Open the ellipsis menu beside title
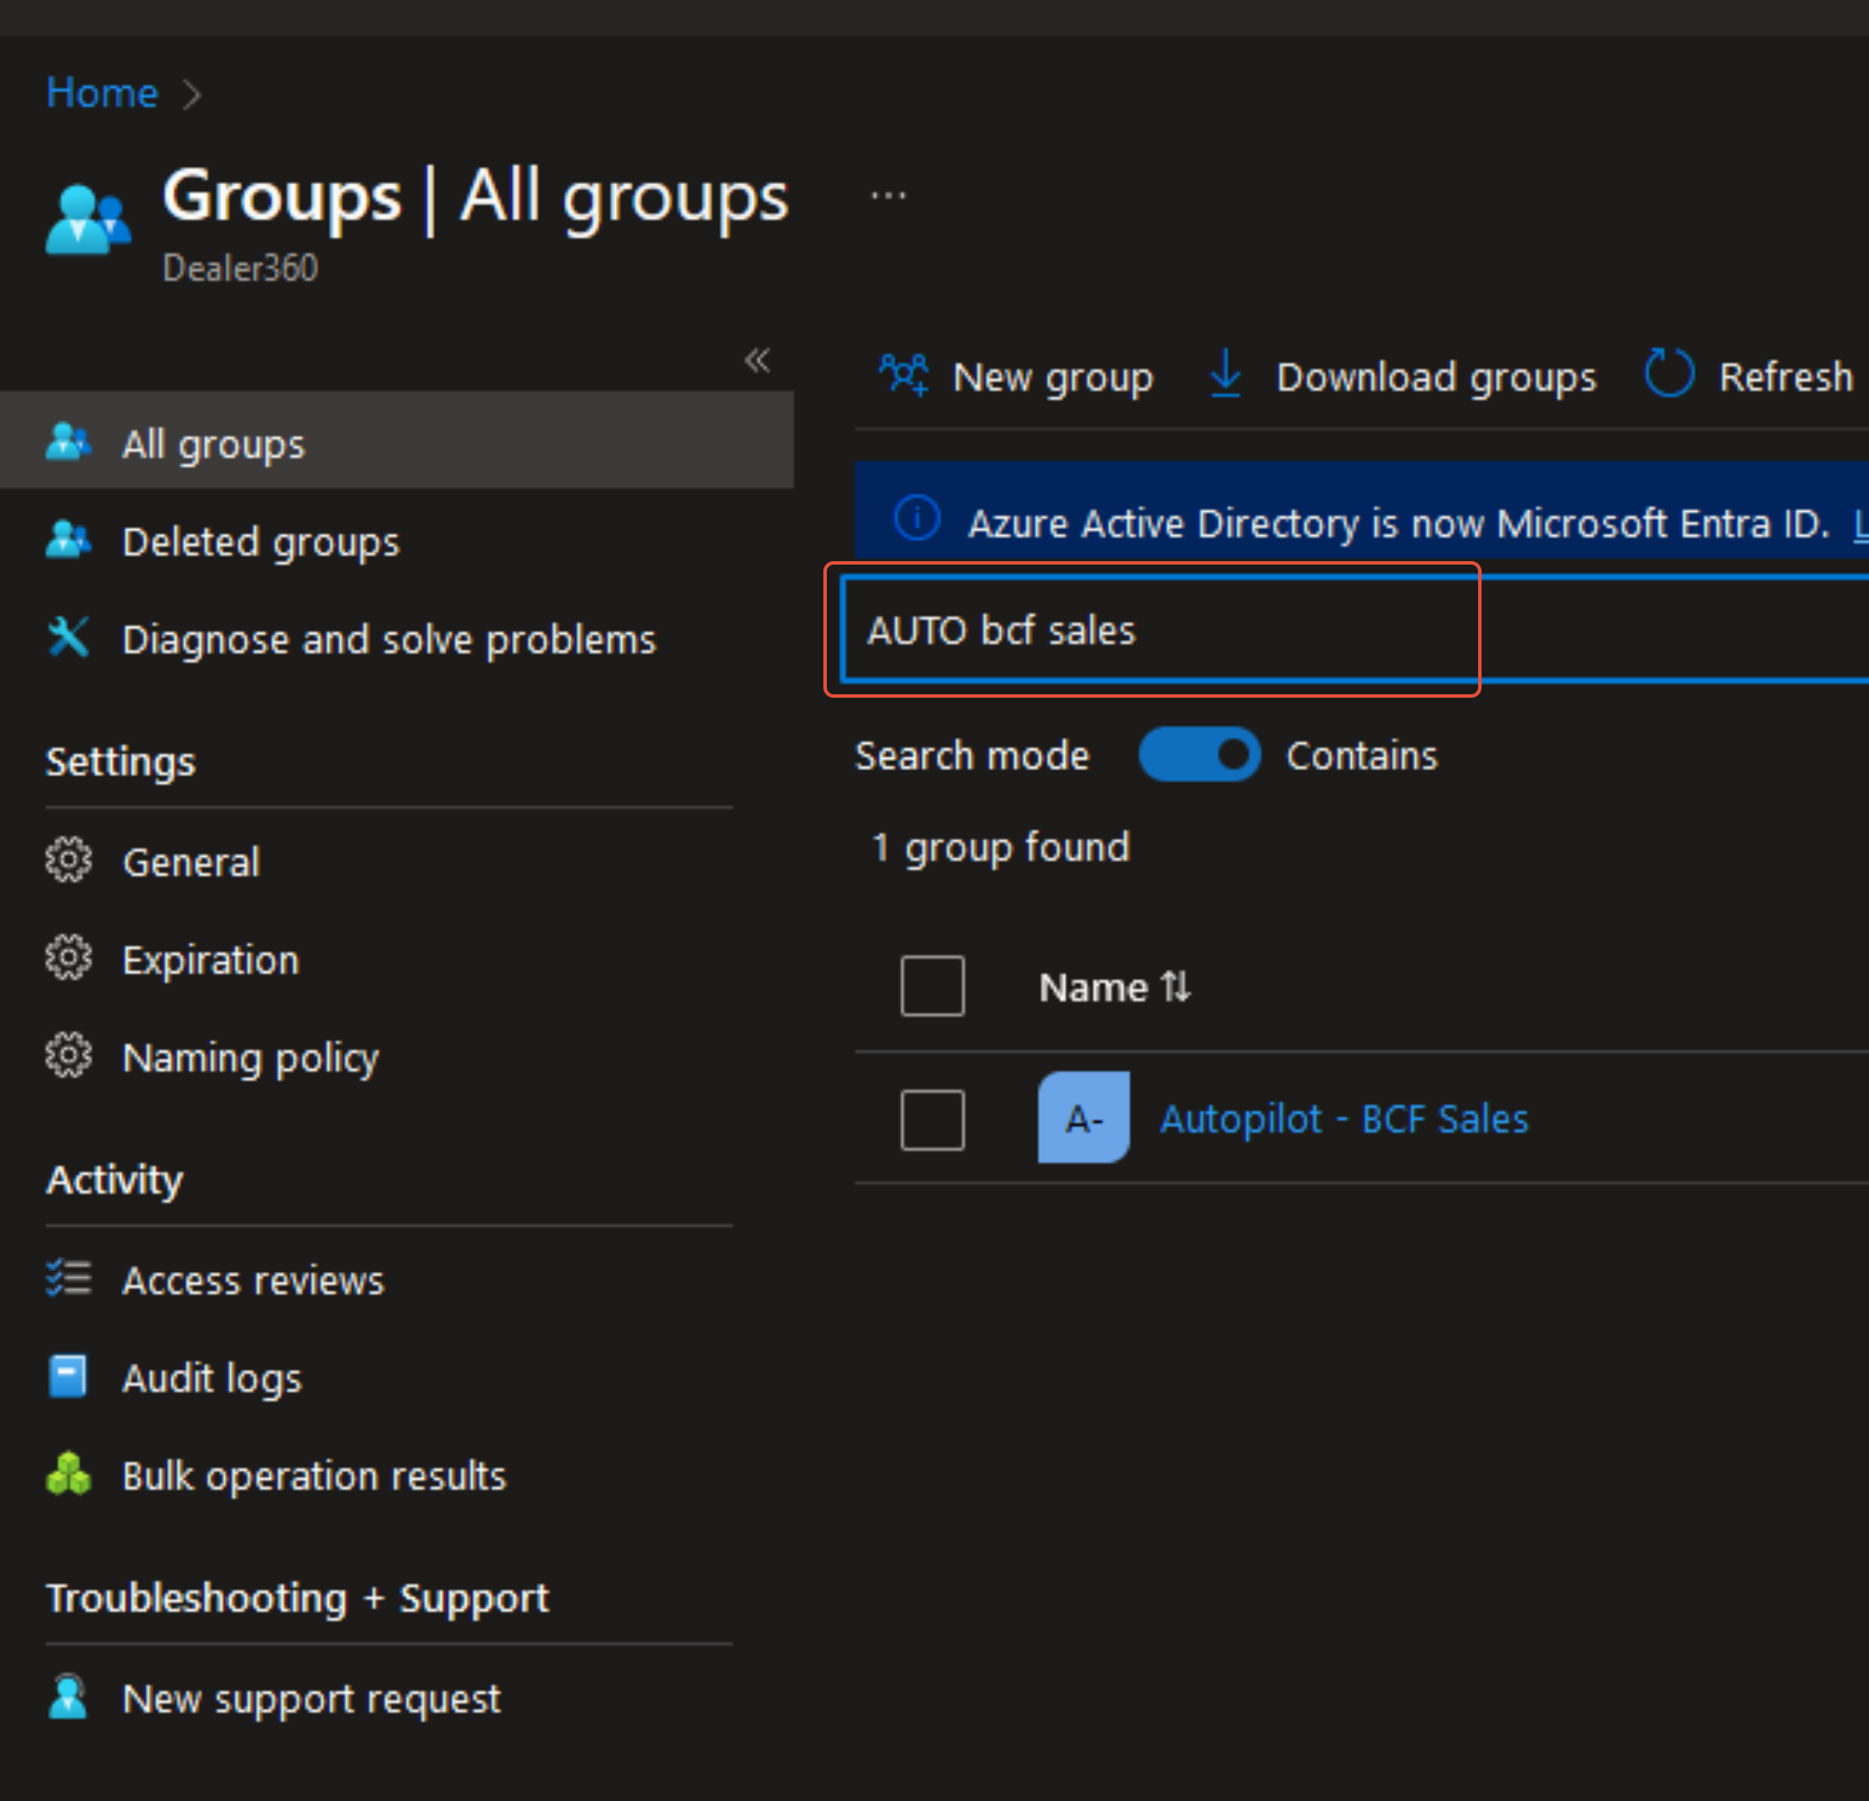The height and width of the screenshot is (1801, 1869). pos(887,196)
